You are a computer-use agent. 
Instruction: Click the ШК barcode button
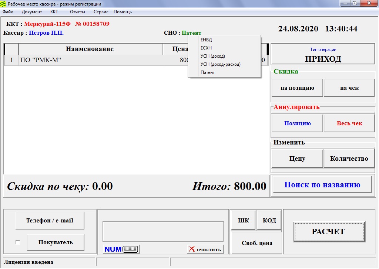pyautogui.click(x=243, y=221)
